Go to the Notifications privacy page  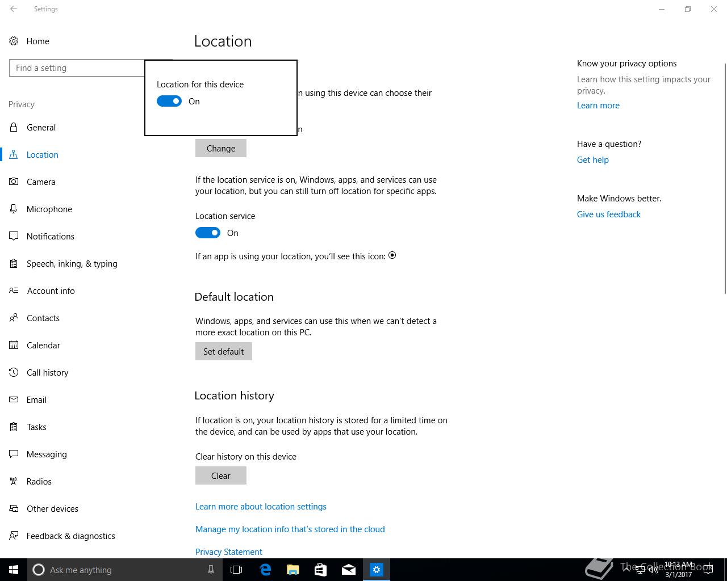click(x=51, y=236)
